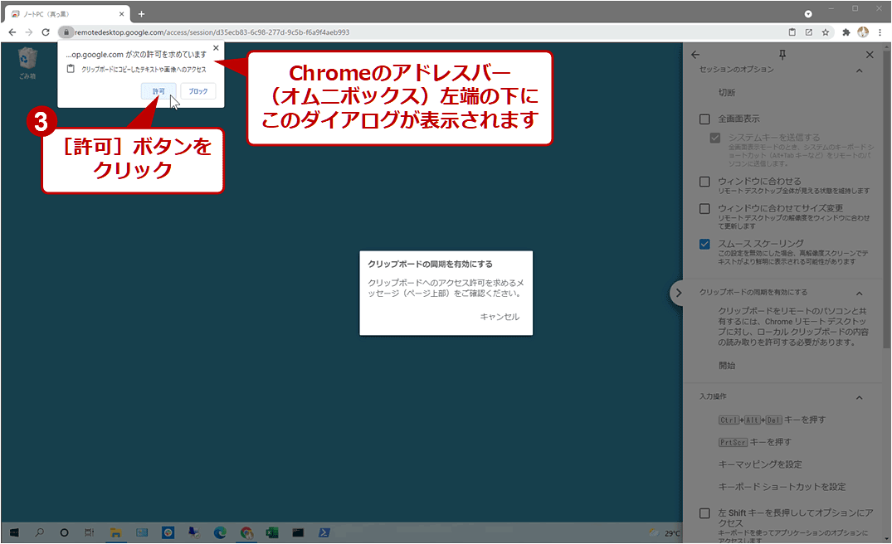
Task: Click the tab search circle in title bar
Action: point(808,13)
